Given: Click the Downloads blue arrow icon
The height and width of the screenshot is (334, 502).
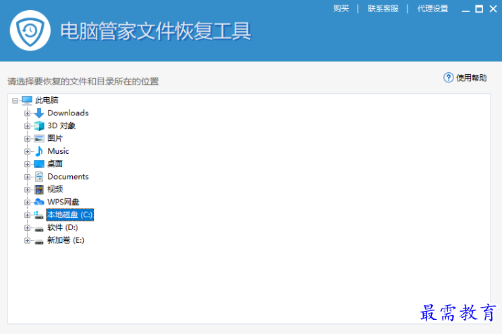Looking at the screenshot, I should pyautogui.click(x=39, y=113).
